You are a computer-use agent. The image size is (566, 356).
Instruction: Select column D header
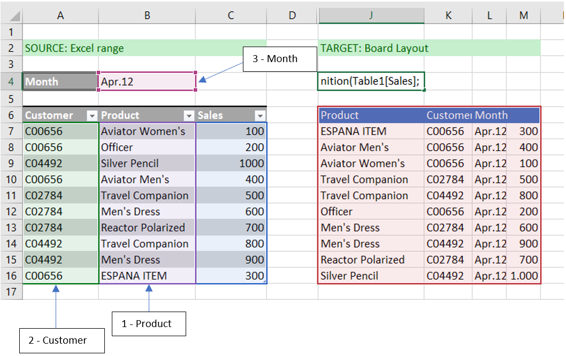[x=293, y=16]
